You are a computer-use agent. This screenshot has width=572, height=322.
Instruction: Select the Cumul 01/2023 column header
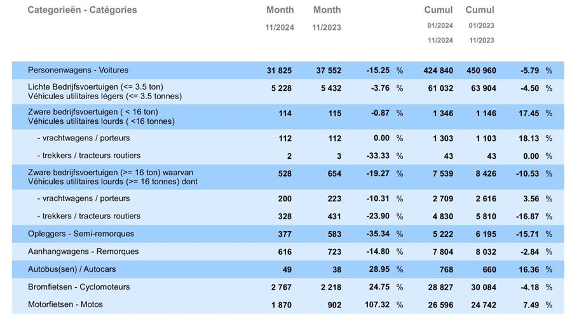pos(480,10)
